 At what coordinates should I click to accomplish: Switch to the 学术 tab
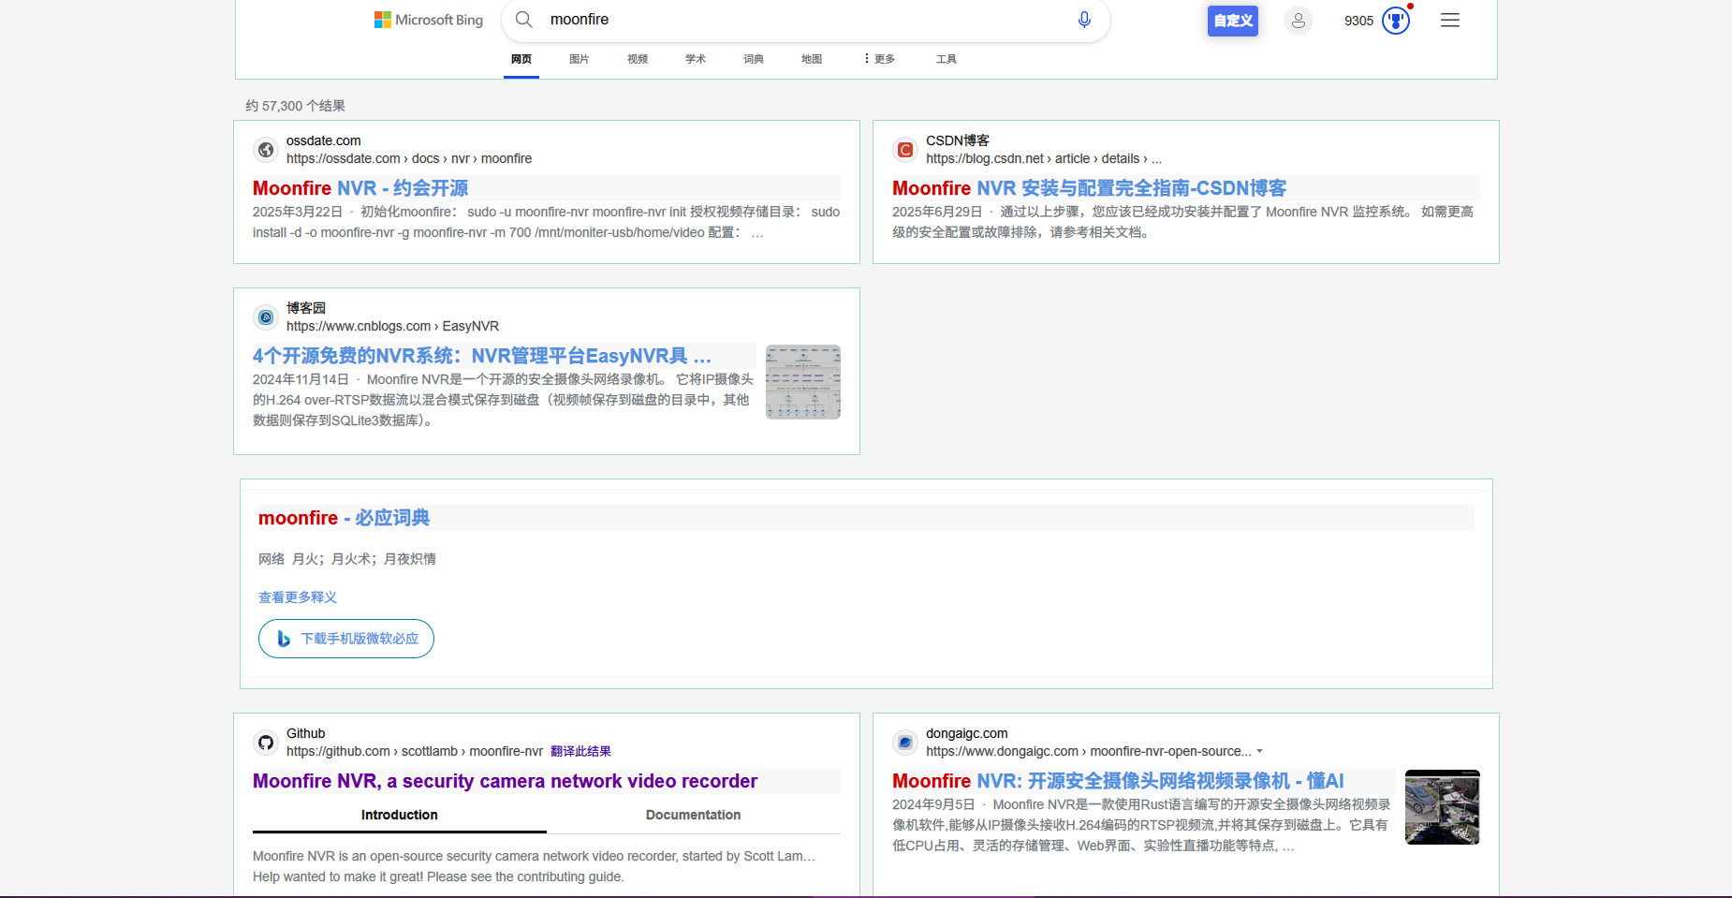click(x=696, y=59)
